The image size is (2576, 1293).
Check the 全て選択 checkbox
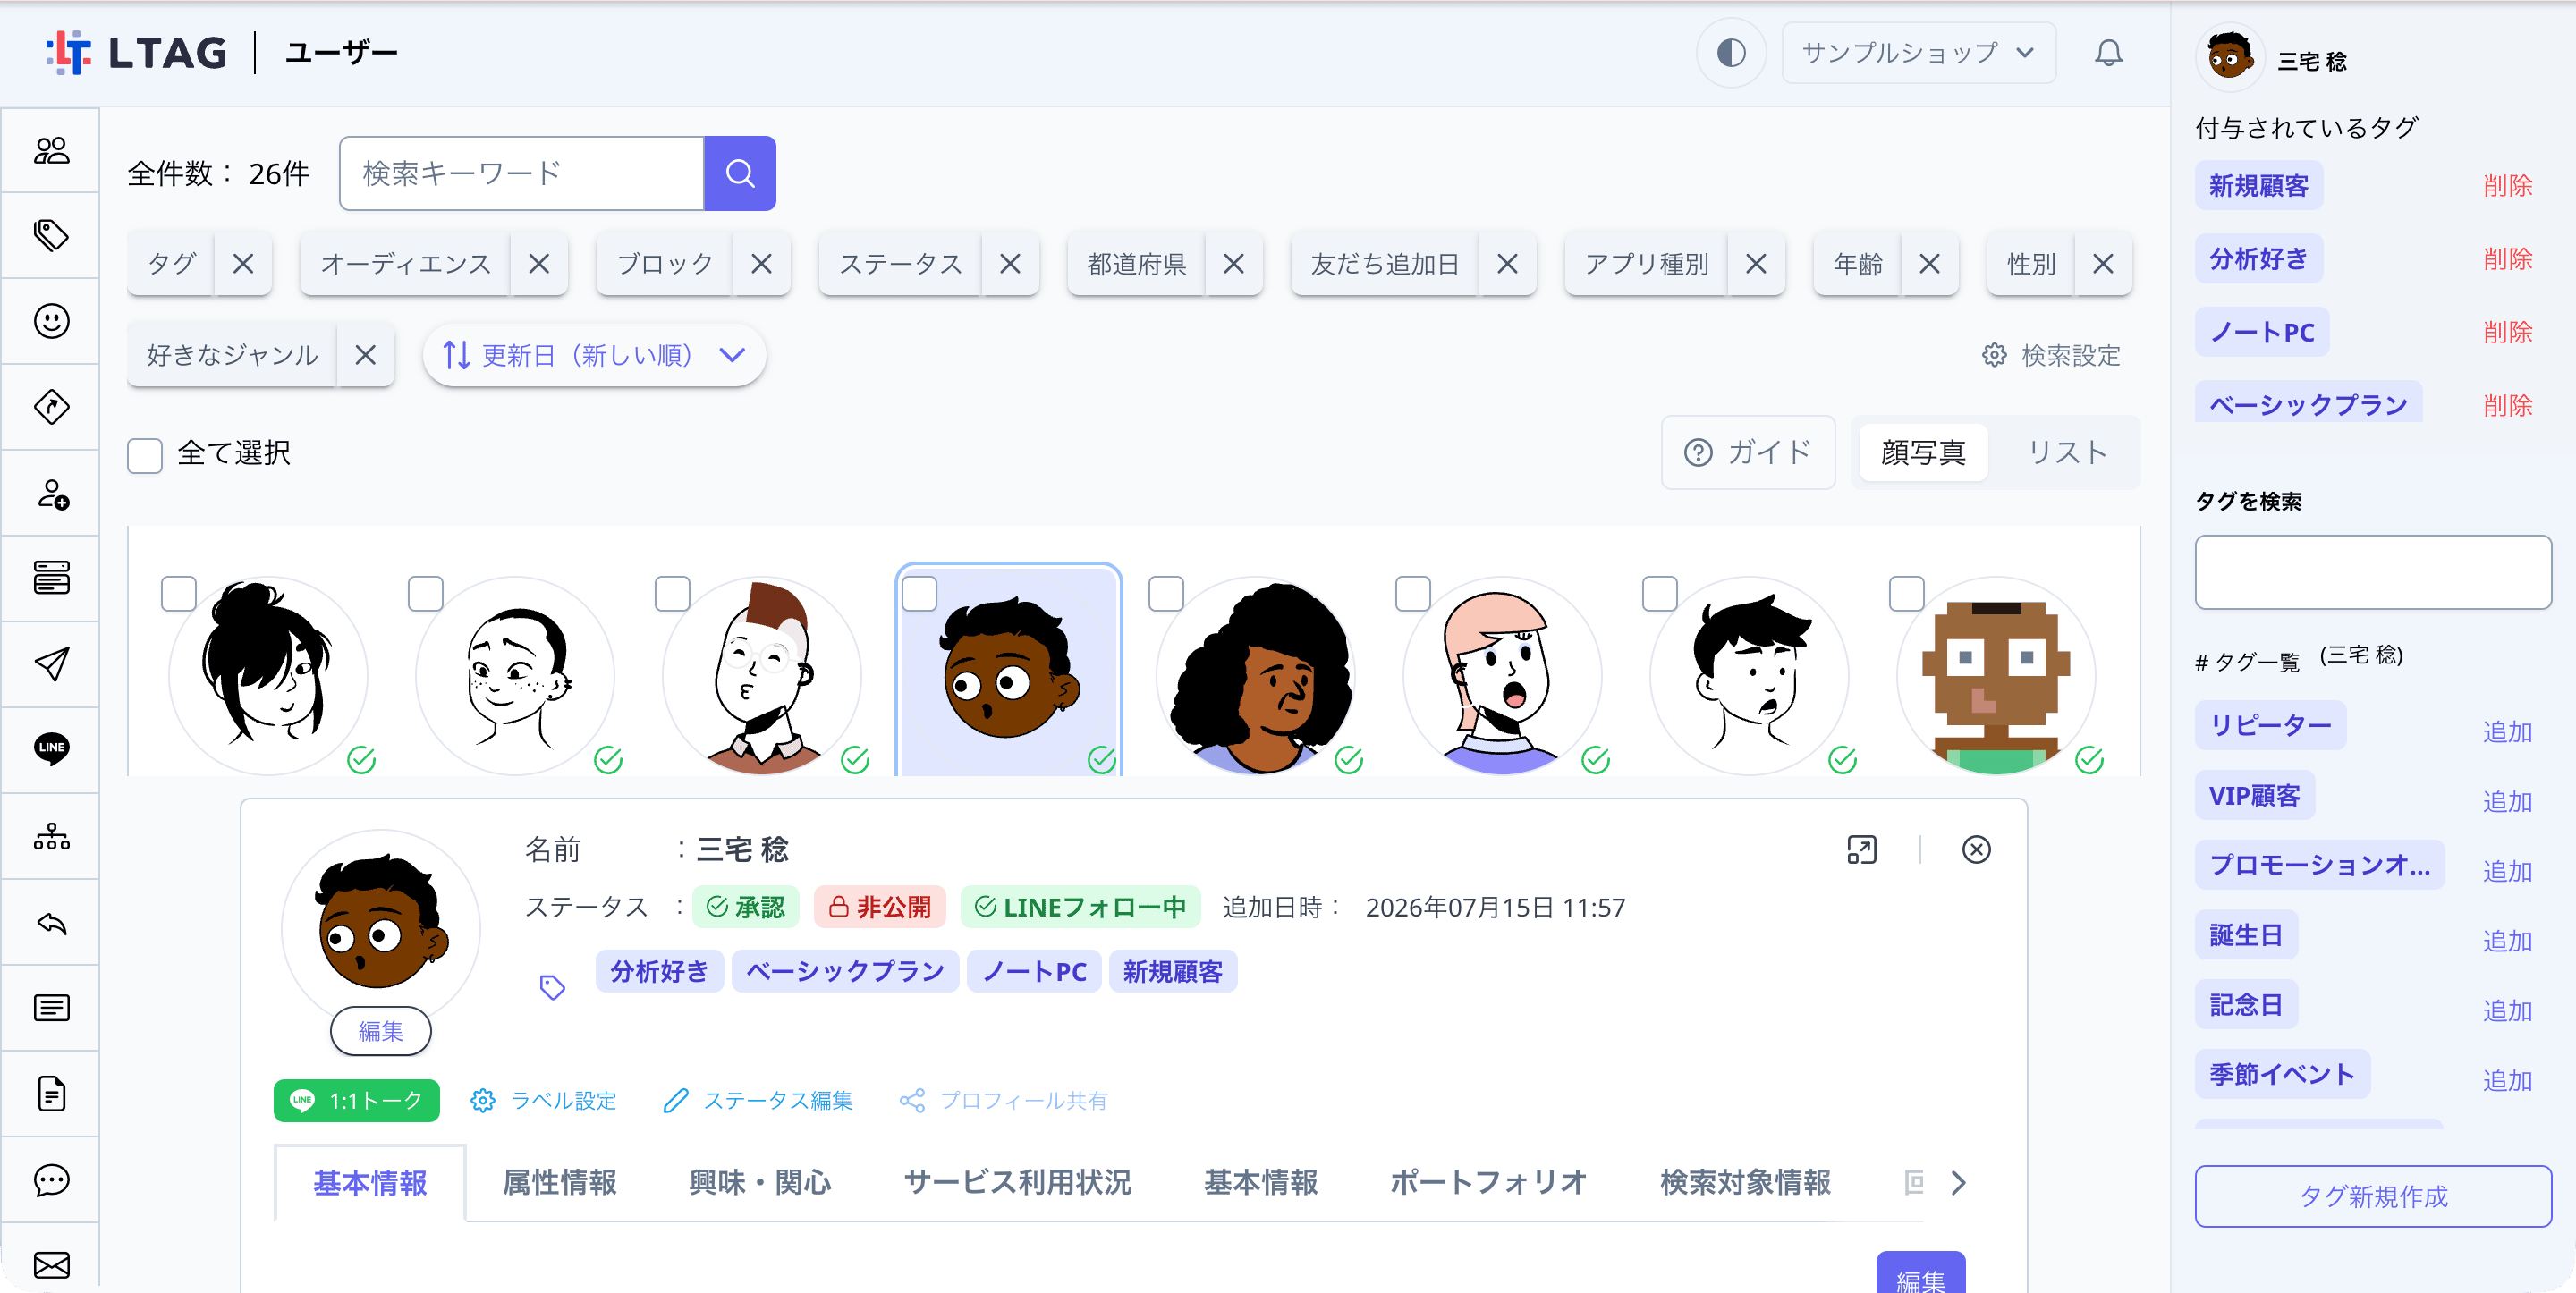(145, 455)
